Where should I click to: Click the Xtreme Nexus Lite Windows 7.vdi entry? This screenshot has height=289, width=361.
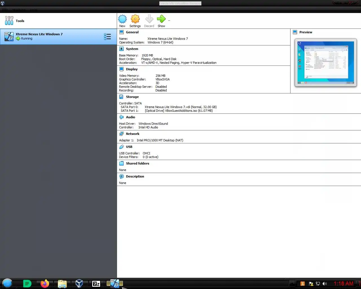coord(181,107)
